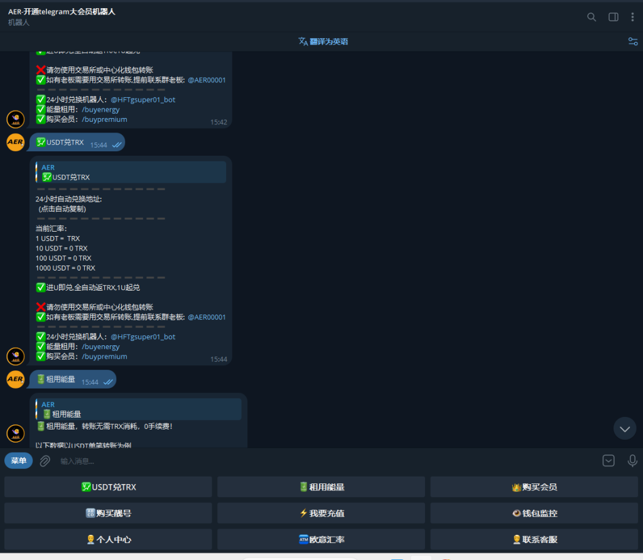Screen dimensions: 643x560
Task: Open the bot 菜单 command menu
Action: pos(18,460)
